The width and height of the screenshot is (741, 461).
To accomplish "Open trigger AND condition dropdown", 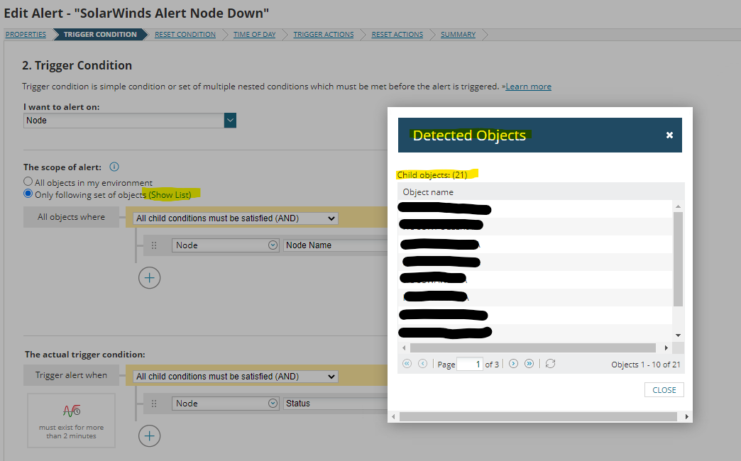I will [x=236, y=377].
